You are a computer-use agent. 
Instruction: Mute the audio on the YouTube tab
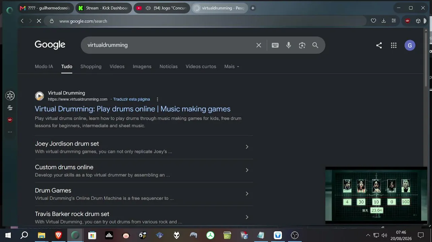pyautogui.click(x=148, y=8)
